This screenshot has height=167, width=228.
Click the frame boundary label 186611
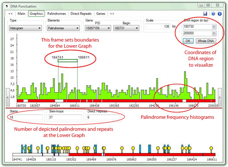(84, 57)
